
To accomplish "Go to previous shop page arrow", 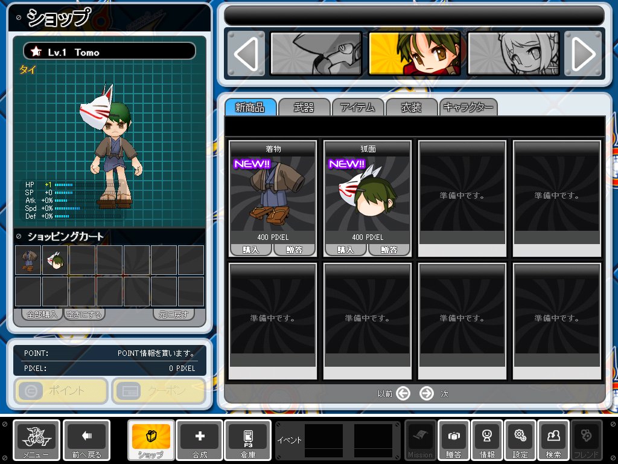I will (403, 394).
